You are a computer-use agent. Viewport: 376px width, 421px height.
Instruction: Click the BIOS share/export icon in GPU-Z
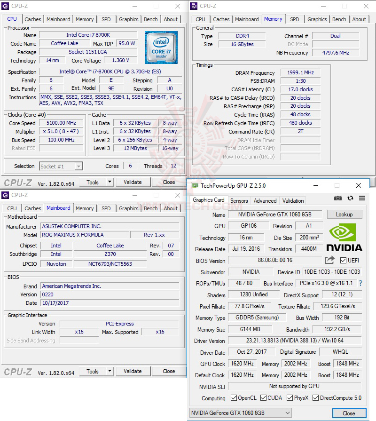click(329, 260)
